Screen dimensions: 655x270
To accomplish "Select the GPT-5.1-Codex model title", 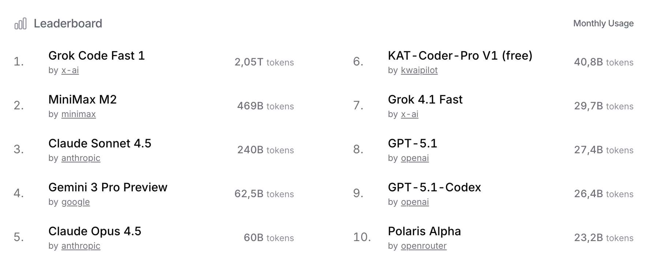I will (434, 187).
